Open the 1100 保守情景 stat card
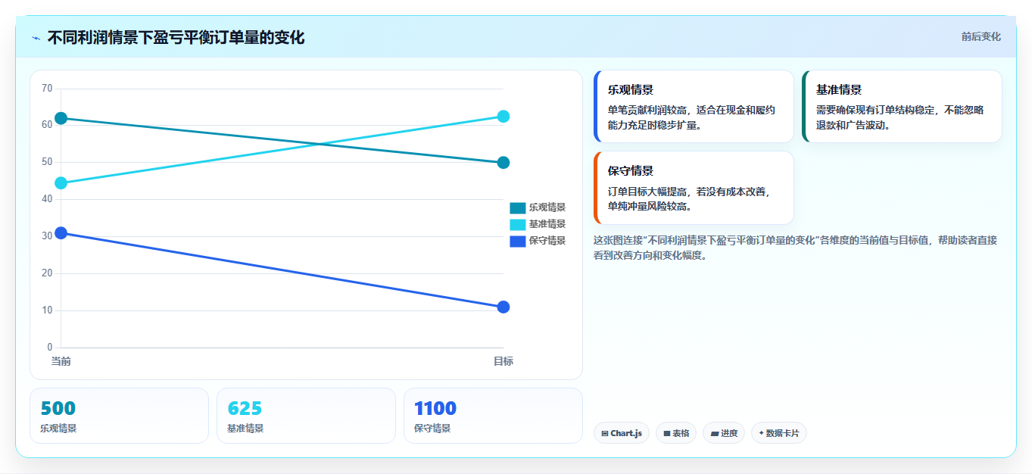This screenshot has width=1032, height=474. 493,416
